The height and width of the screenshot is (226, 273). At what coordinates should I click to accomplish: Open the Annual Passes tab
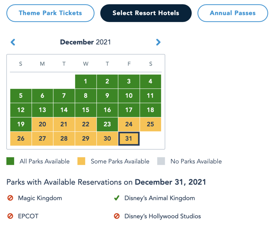pyautogui.click(x=233, y=13)
